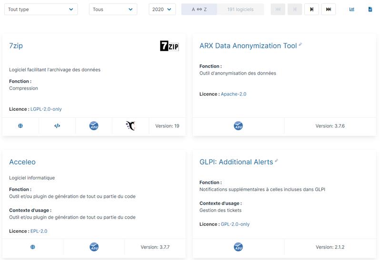Image resolution: width=381 pixels, height=260 pixels.
Task: Click the edit pencil next to the ARX title
Action: (x=301, y=44)
